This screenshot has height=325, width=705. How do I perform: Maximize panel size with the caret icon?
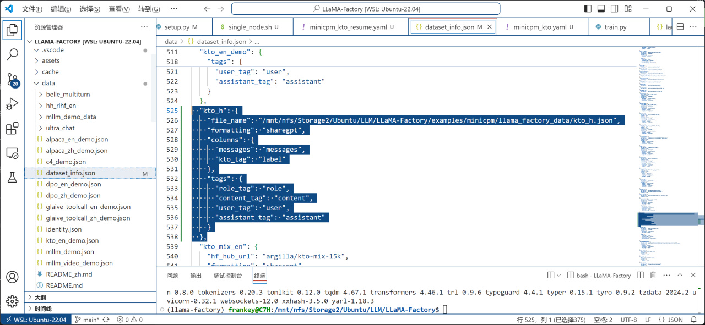[679, 275]
